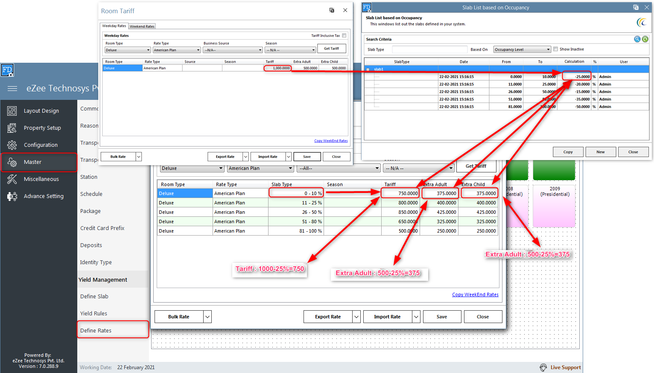This screenshot has width=654, height=373.
Task: Open Yield Rules submenu item
Action: [93, 313]
